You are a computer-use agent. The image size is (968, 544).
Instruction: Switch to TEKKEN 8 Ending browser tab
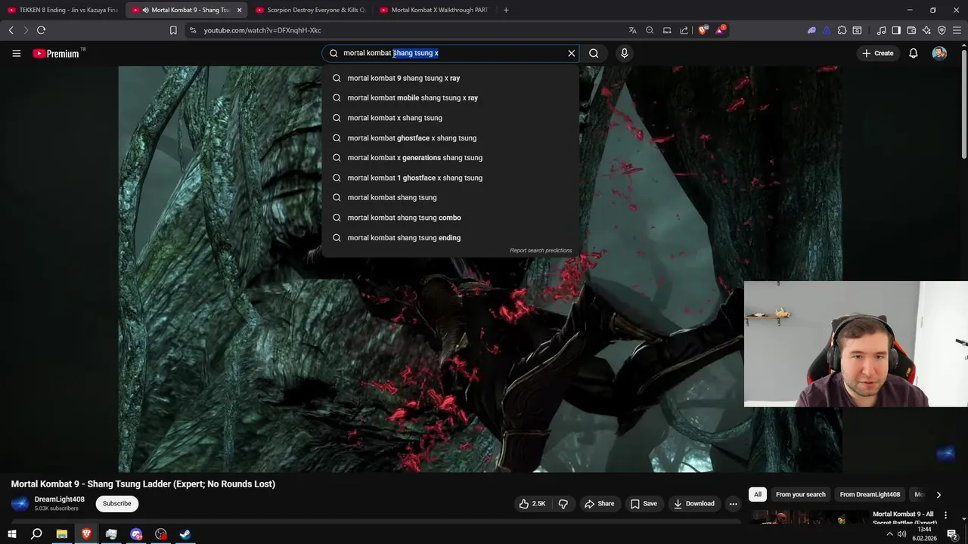pyautogui.click(x=62, y=10)
